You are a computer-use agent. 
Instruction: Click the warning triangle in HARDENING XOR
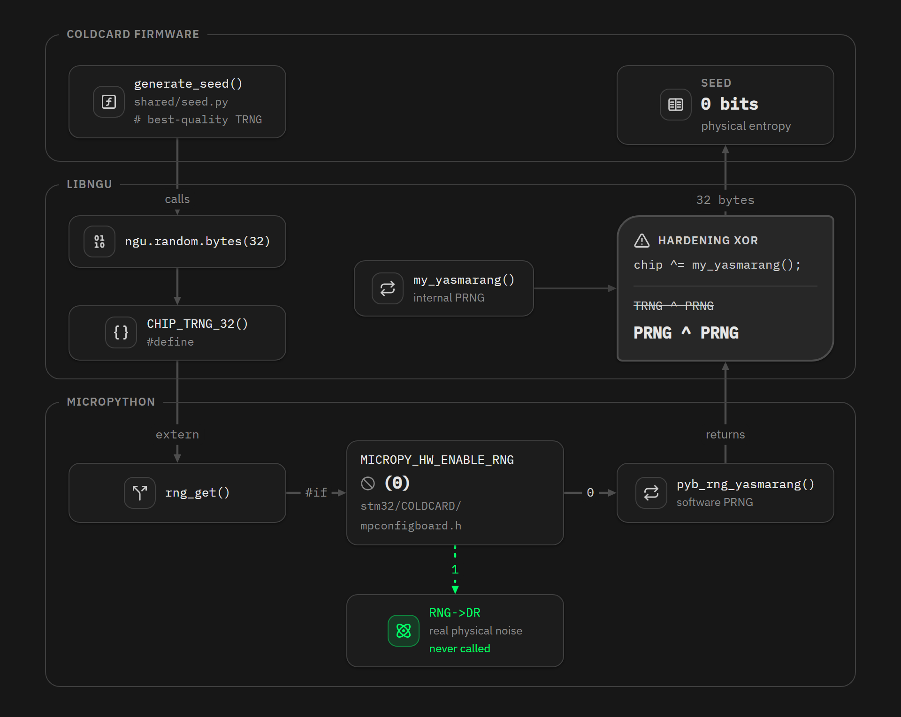coord(642,241)
